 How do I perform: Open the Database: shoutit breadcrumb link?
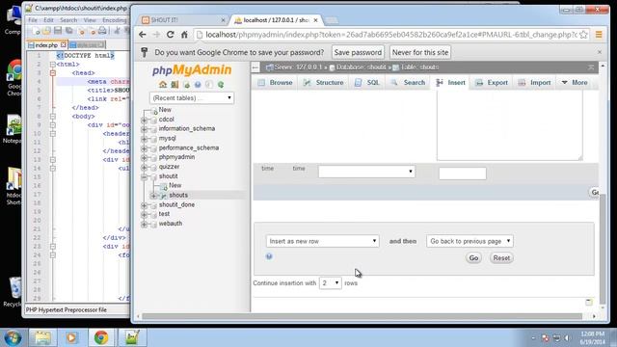(x=361, y=67)
